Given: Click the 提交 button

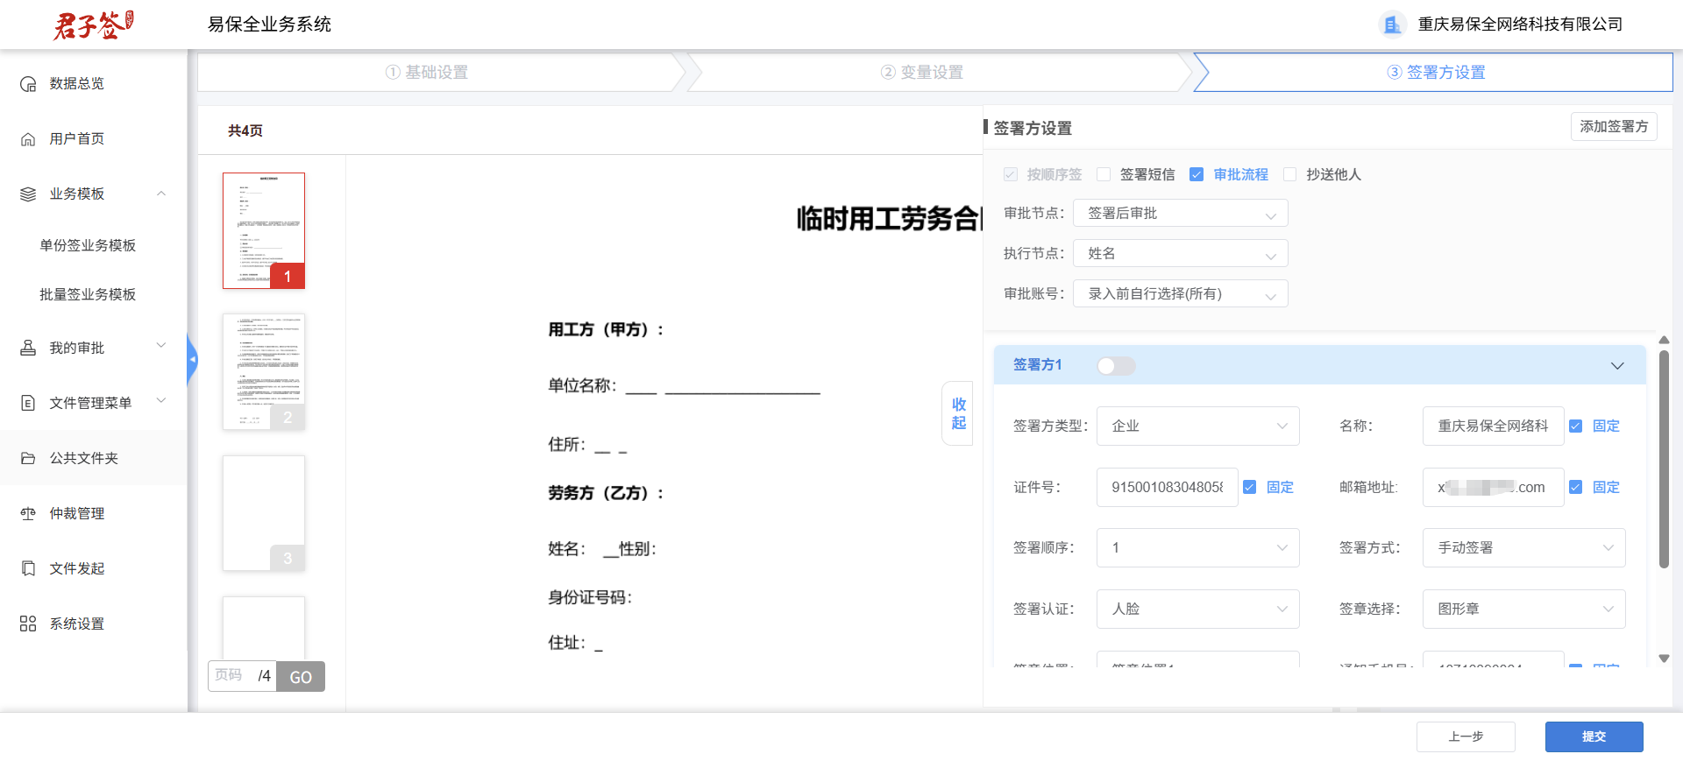Looking at the screenshot, I should [1594, 736].
